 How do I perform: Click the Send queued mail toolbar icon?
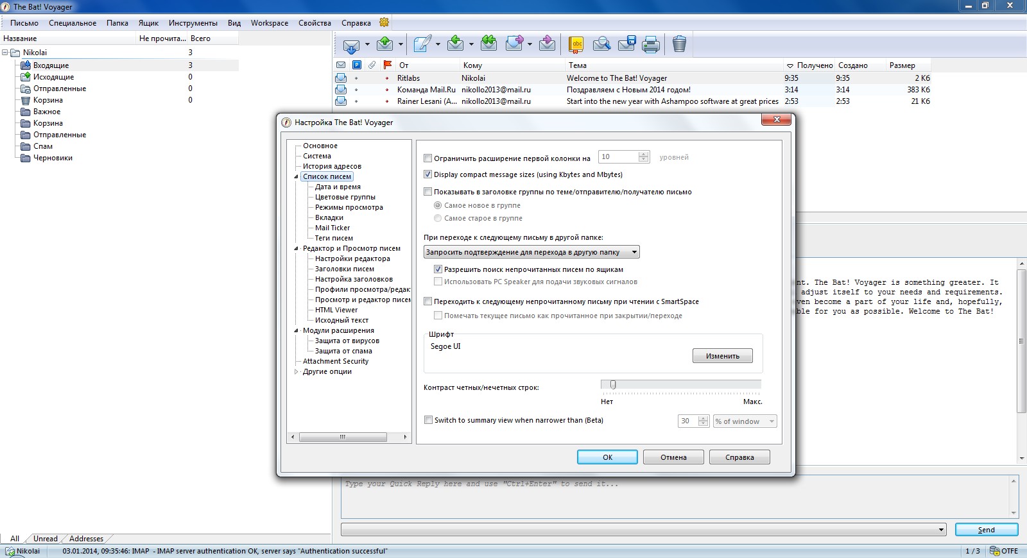384,44
